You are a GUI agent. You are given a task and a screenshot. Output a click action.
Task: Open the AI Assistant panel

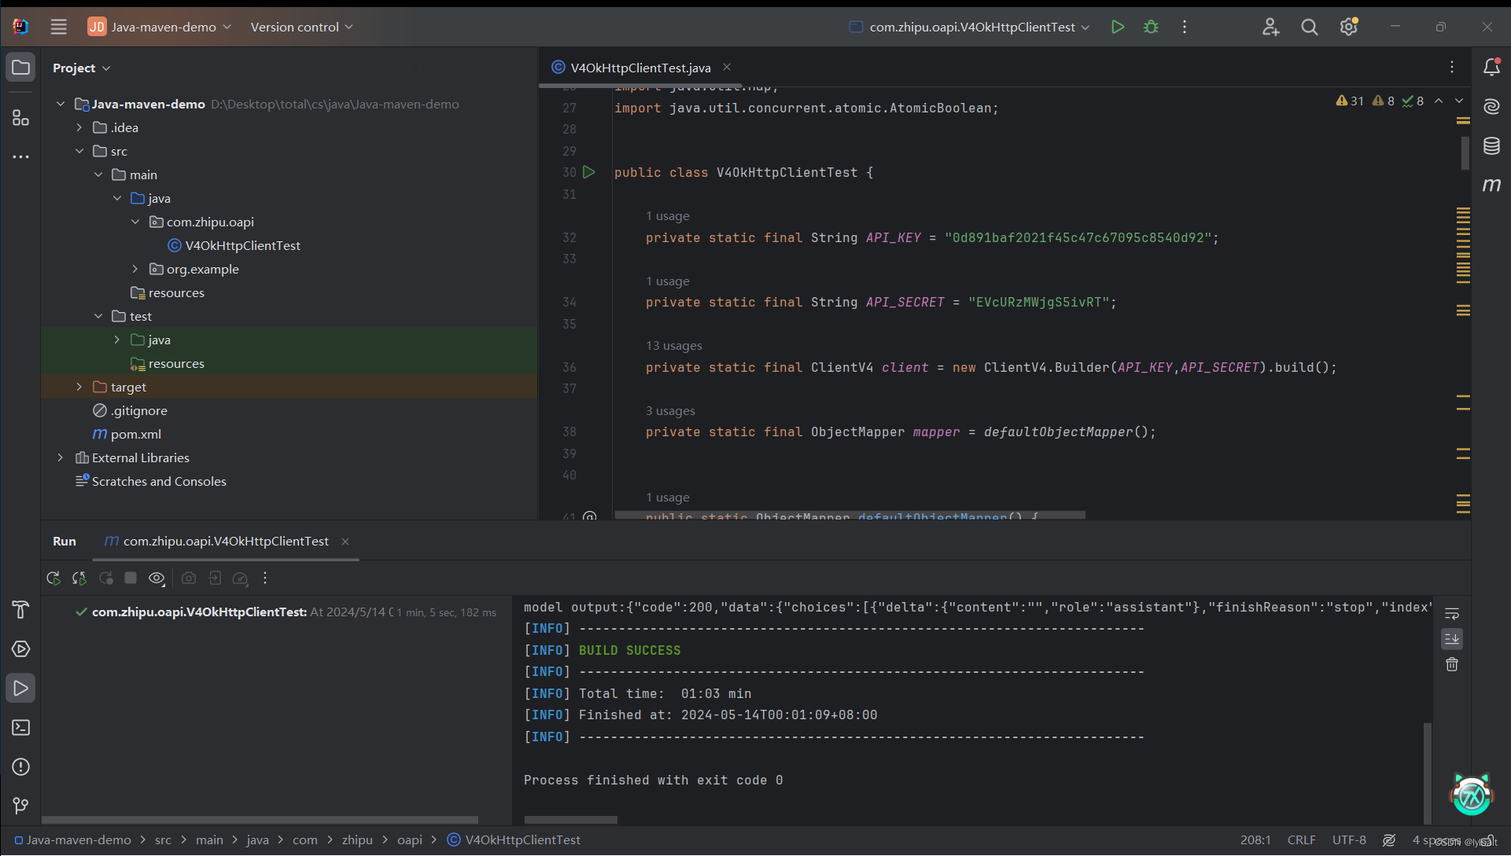1493,106
